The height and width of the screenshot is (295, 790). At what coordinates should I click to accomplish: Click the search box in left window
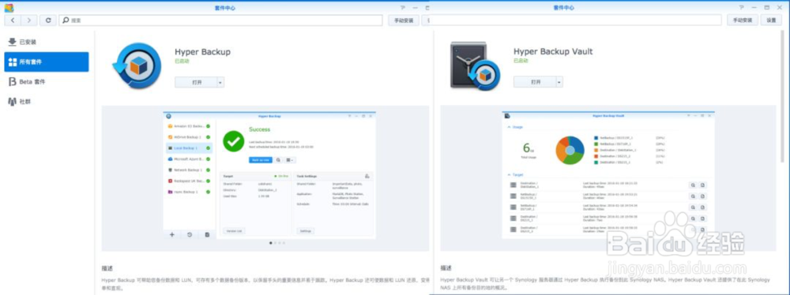[220, 21]
